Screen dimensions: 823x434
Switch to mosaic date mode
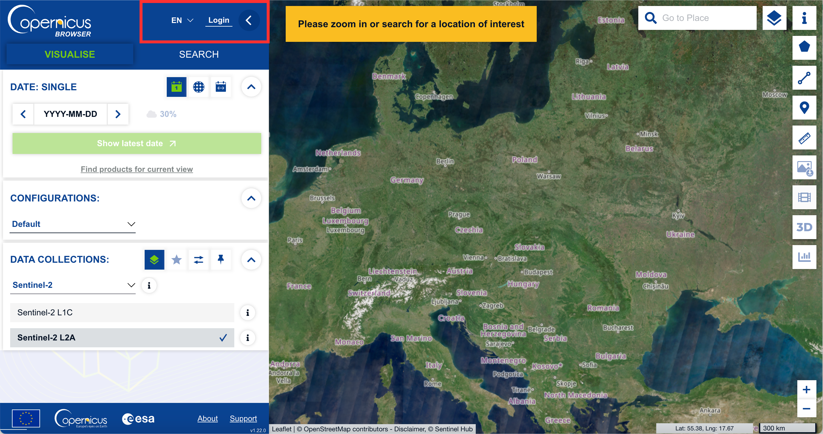(198, 87)
